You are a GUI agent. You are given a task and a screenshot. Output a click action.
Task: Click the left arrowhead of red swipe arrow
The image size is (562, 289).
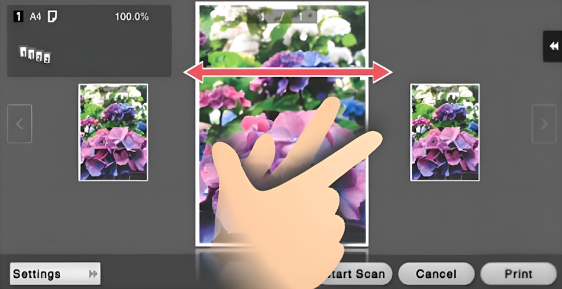click(193, 72)
